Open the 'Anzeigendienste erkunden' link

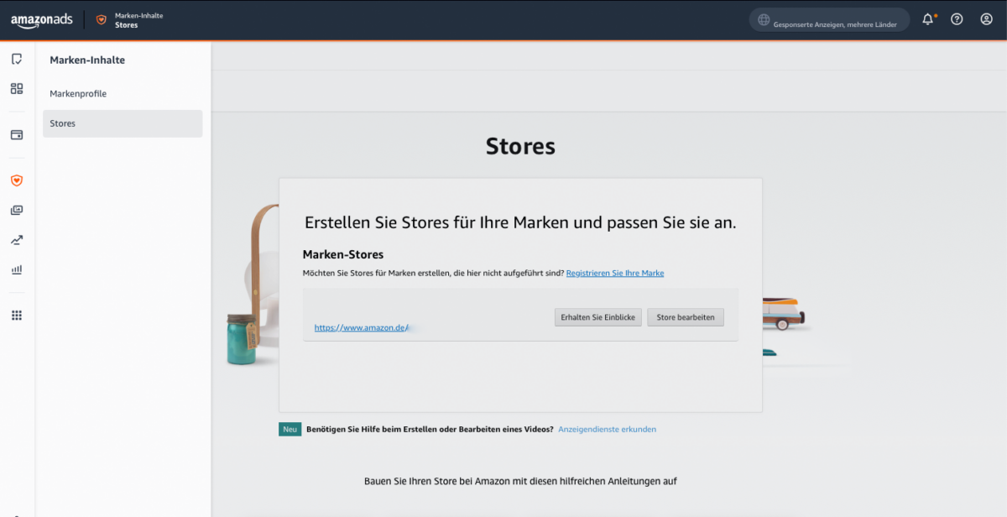click(x=608, y=430)
